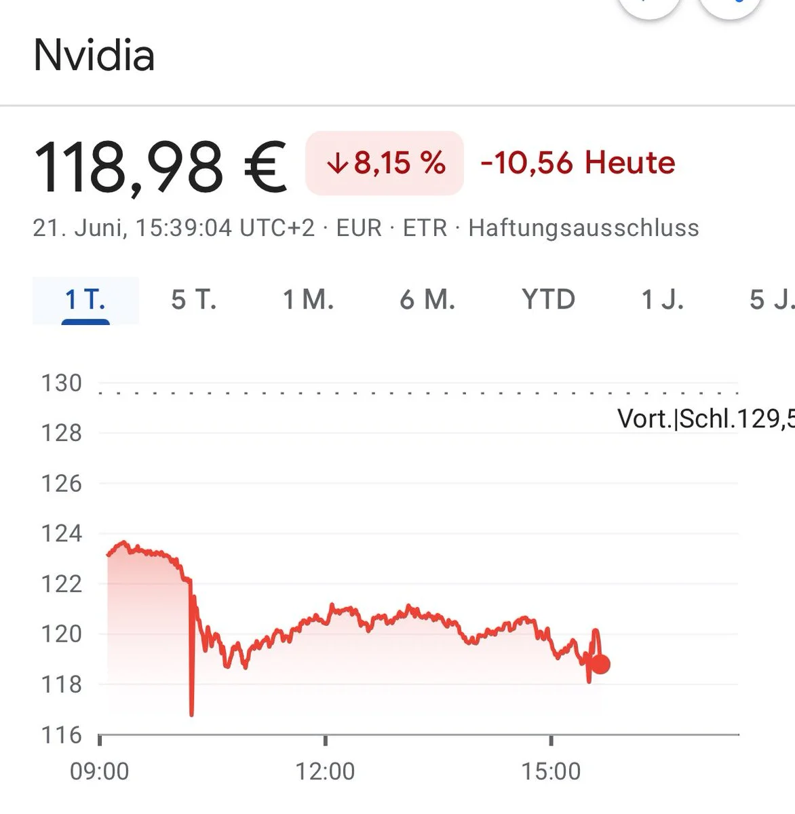795x814 pixels.
Task: View the 1 J. chart range
Action: coord(663,300)
